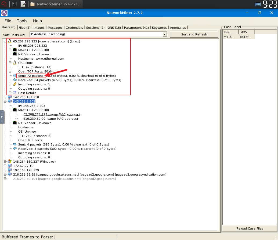Viewport: 278px width, 240px height.
Task: Switch to the Keywords tab
Action: click(159, 28)
